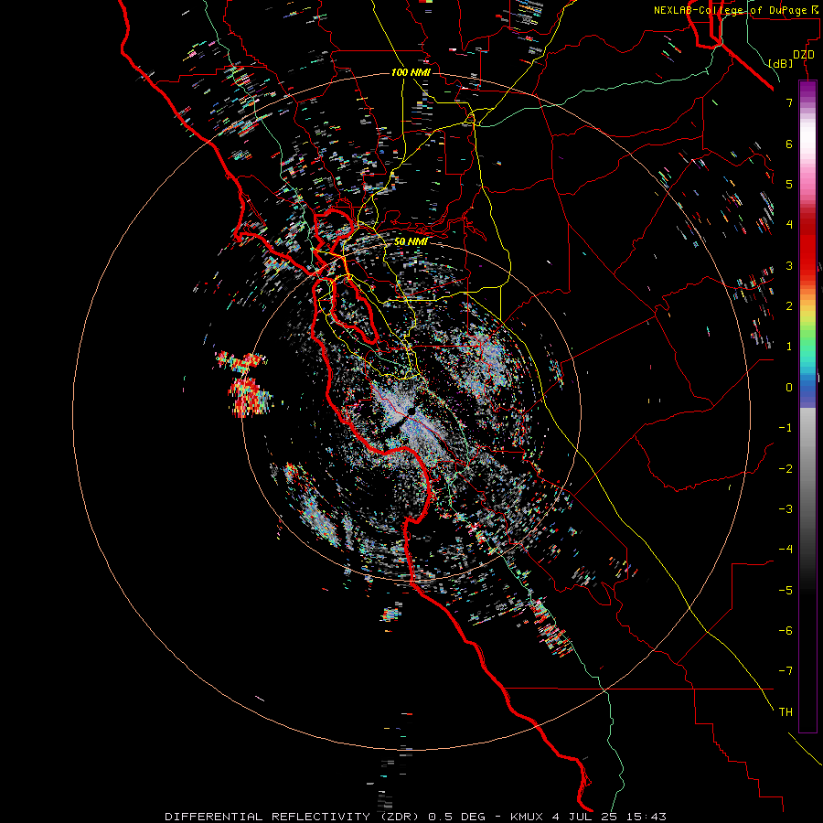Click the "50 NMI" range ring label

click(411, 241)
